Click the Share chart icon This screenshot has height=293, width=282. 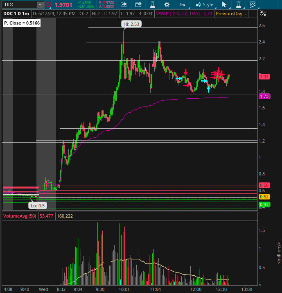[x=124, y=5]
